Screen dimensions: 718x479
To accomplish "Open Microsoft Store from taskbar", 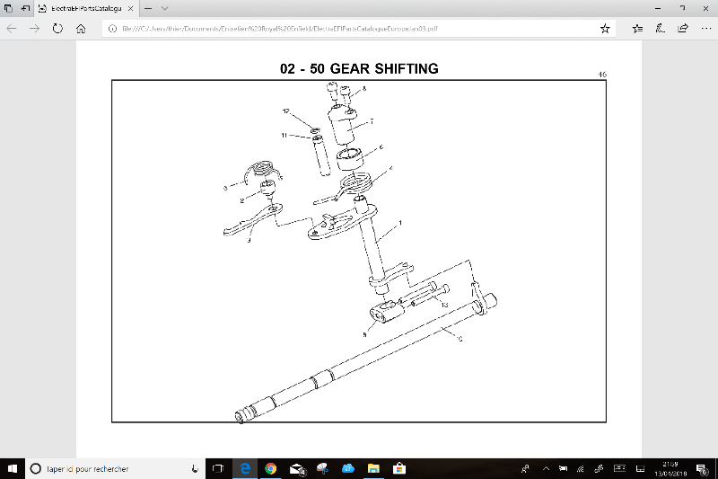I will [399, 468].
